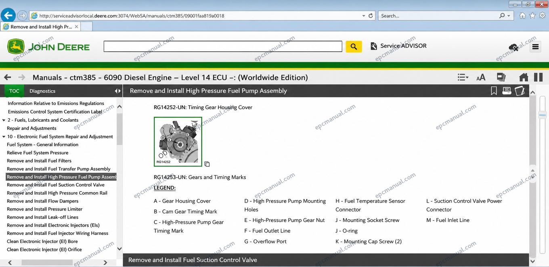Toggle the two-column pause-style layout icon
Viewport: 549px width, 267px height.
[539, 77]
